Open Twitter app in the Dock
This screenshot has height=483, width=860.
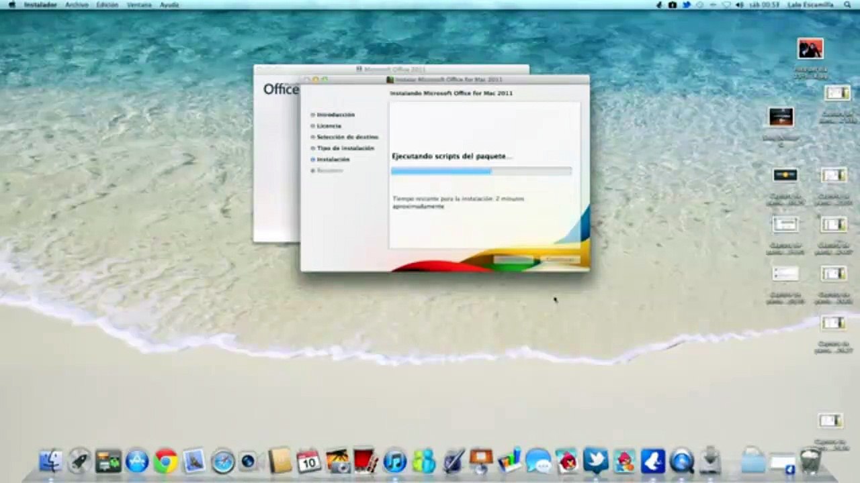[x=595, y=461]
